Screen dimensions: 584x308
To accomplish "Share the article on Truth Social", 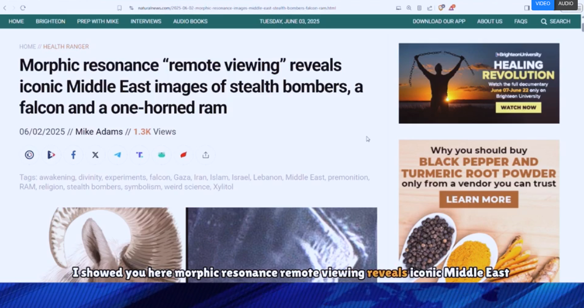I will click(x=139, y=155).
